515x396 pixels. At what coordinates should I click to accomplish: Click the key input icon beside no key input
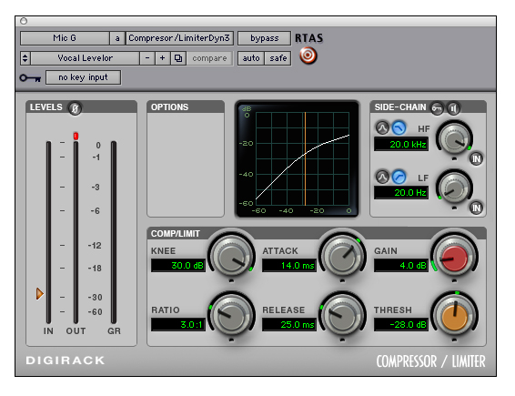click(30, 78)
